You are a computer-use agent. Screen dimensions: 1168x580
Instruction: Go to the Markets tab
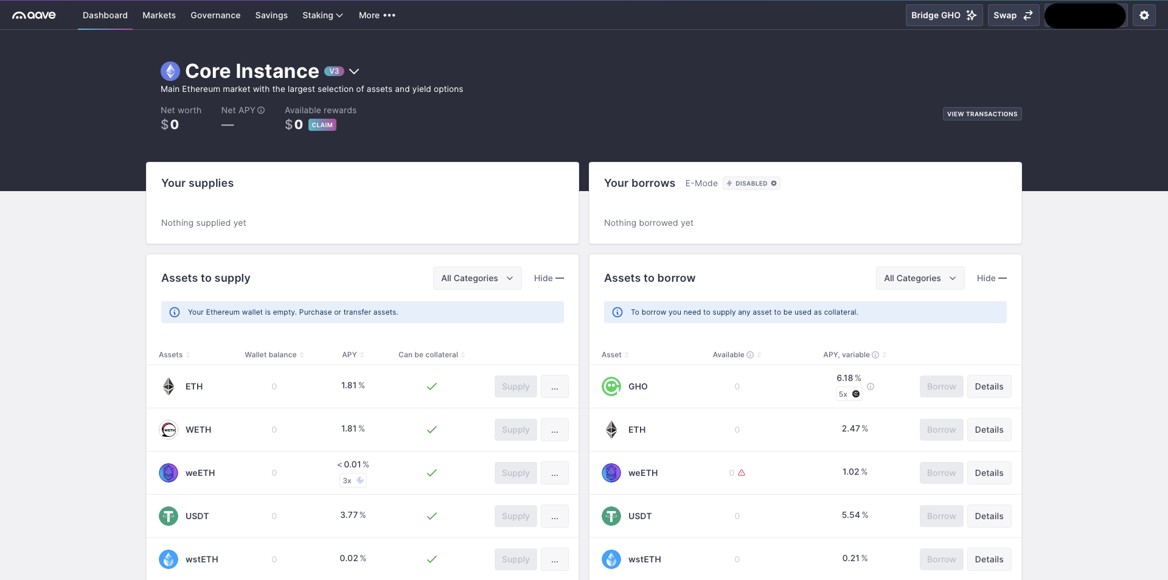click(159, 15)
